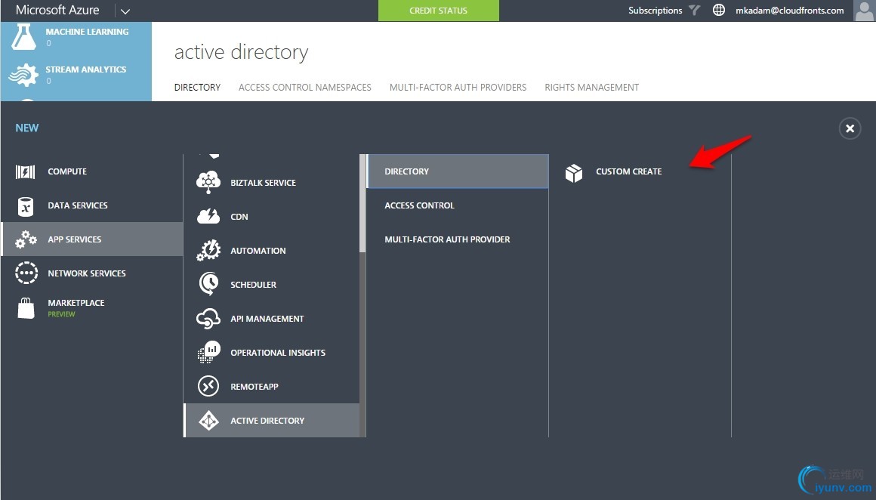Close the NEW panel with X
876x500 pixels.
[850, 128]
